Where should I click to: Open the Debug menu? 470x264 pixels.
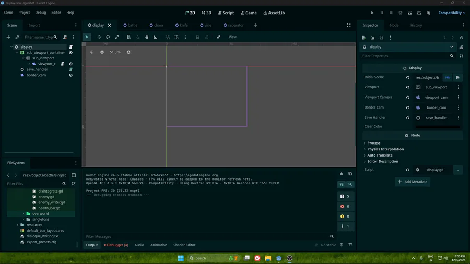40,13
